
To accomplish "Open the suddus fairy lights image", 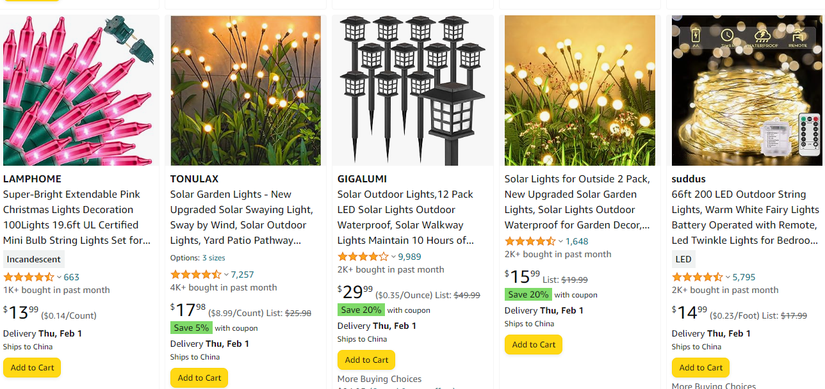I will [746, 90].
